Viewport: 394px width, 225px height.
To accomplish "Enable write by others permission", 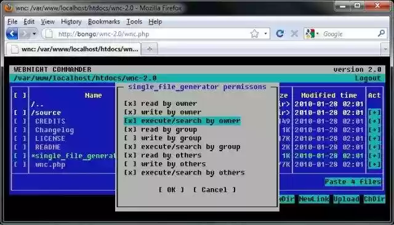I will [x=165, y=164].
